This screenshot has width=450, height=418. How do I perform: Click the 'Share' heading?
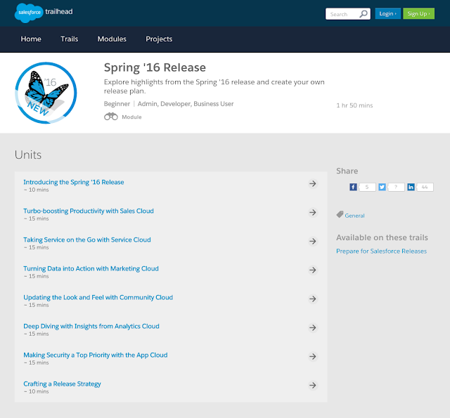(347, 171)
